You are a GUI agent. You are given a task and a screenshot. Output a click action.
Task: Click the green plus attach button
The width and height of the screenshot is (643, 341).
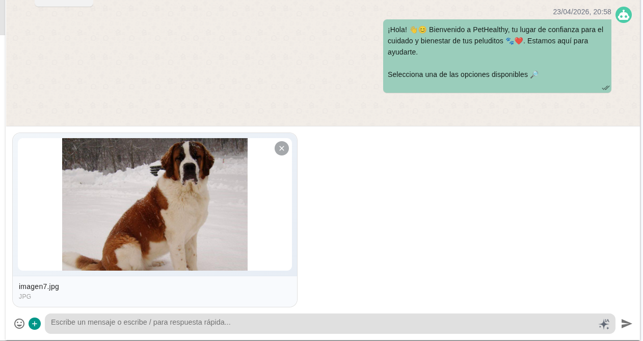pyautogui.click(x=35, y=324)
